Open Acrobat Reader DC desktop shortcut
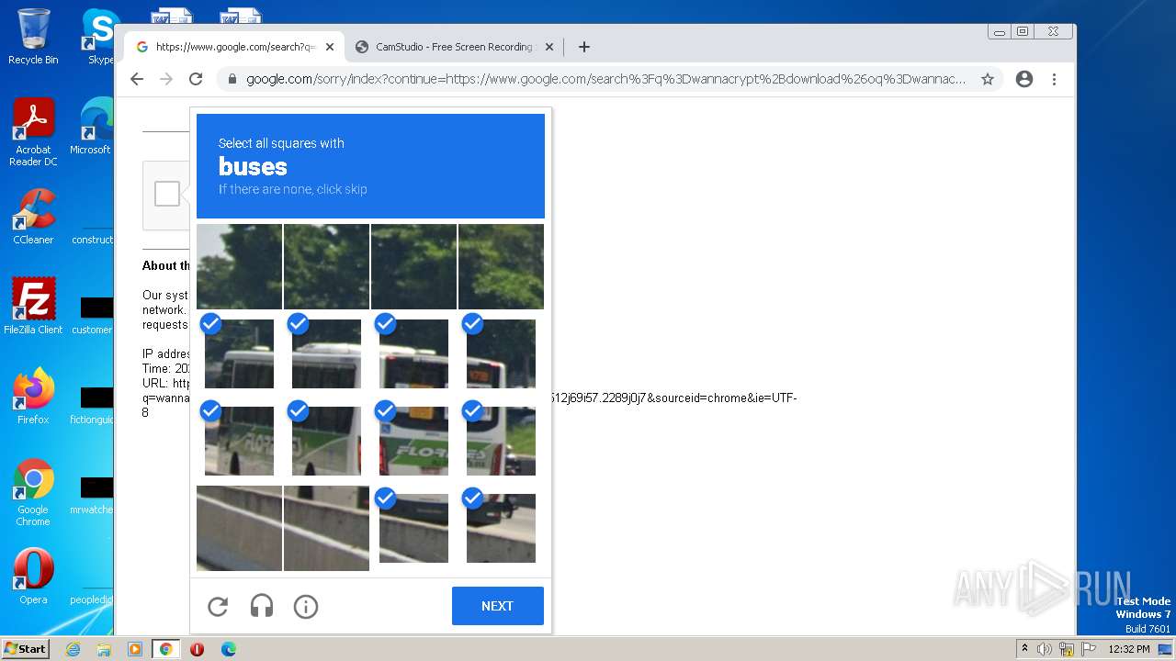 (x=33, y=133)
